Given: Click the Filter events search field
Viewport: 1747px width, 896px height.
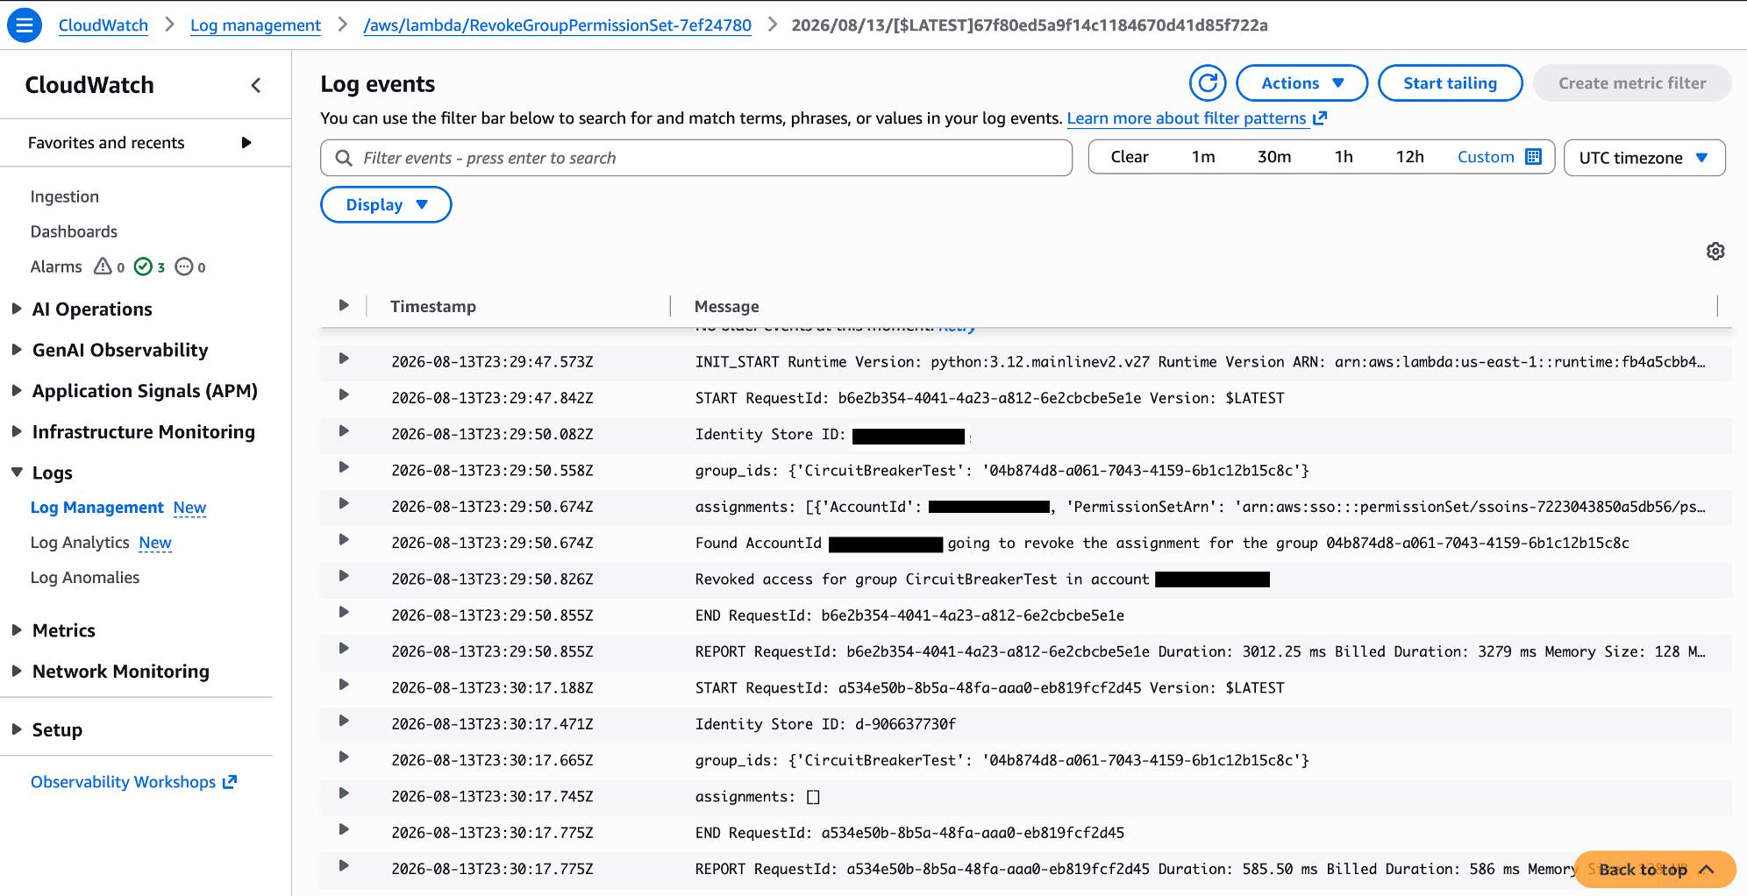Looking at the screenshot, I should [696, 158].
